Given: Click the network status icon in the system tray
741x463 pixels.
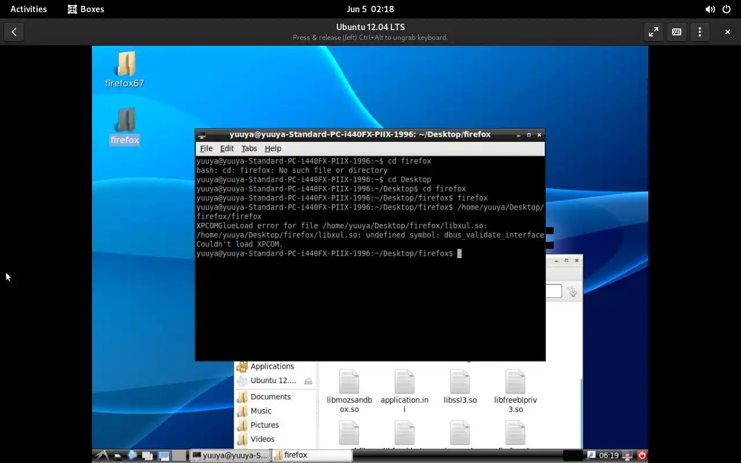Looking at the screenshot, I should [591, 455].
